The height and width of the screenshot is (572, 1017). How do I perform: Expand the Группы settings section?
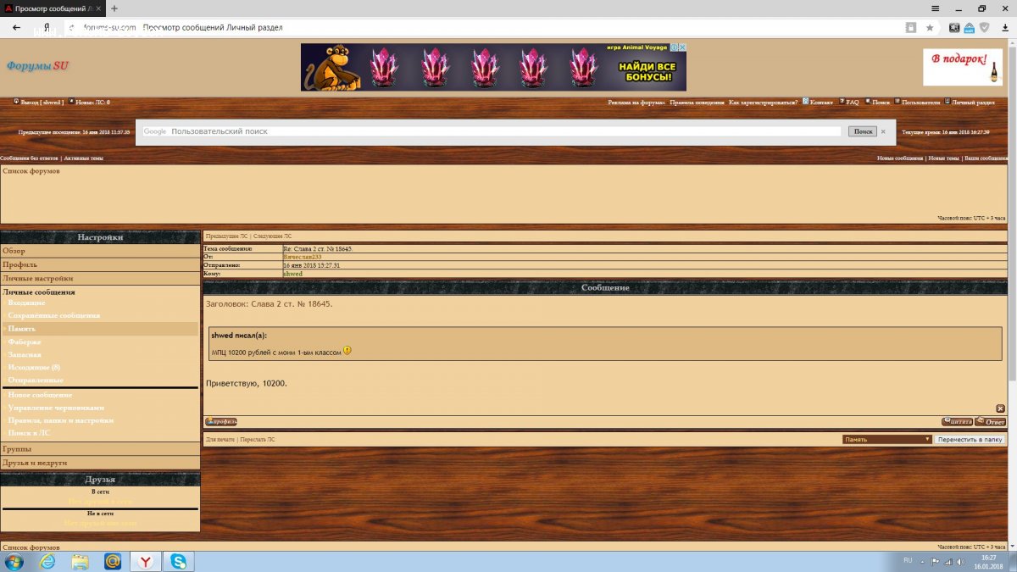(x=17, y=448)
